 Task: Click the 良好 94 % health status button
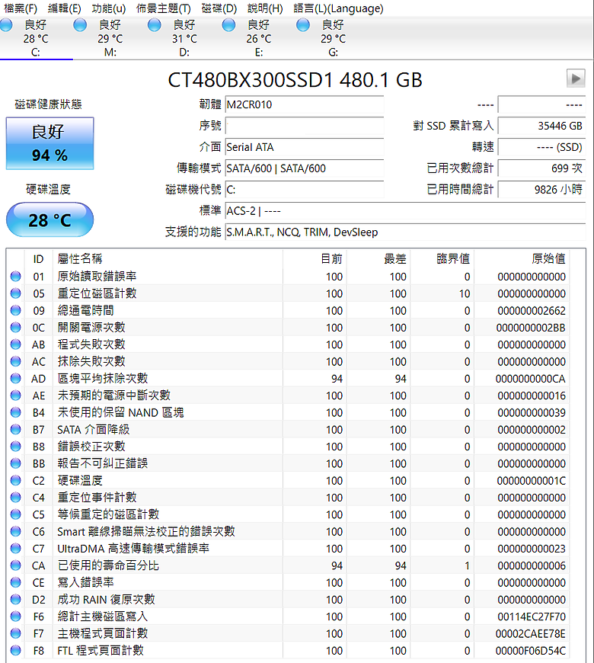[49, 144]
